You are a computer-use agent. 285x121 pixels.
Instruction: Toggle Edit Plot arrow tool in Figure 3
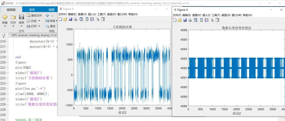pos(98,19)
